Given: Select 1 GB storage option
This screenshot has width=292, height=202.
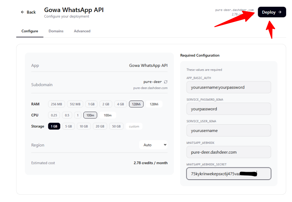Looking at the screenshot, I should pos(54,126).
